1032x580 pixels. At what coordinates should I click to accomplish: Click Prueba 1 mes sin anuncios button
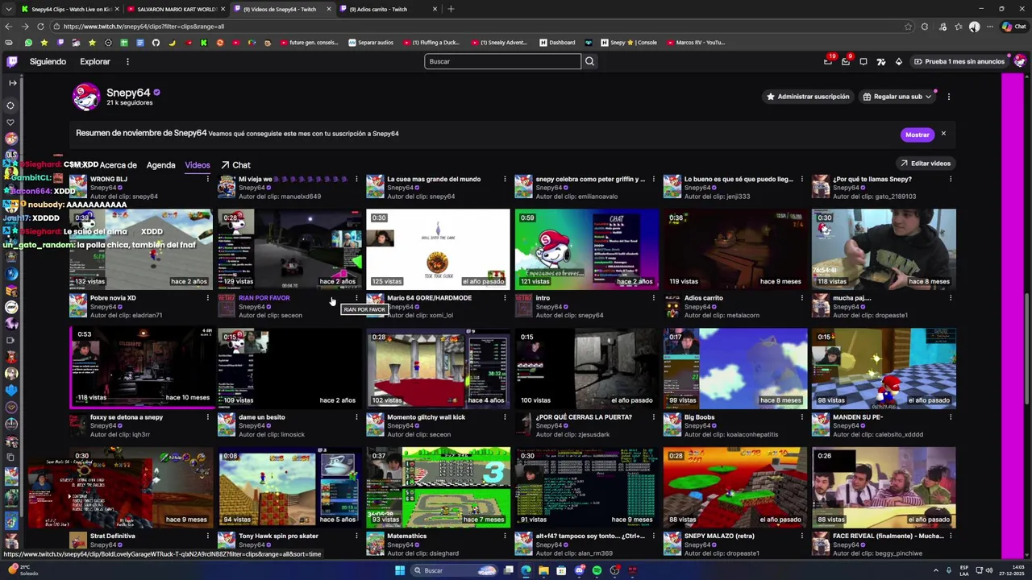[959, 61]
